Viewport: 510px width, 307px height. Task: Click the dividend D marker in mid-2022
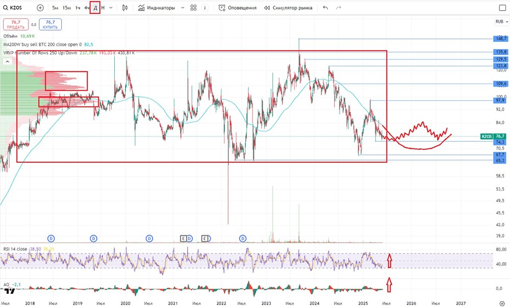243,239
